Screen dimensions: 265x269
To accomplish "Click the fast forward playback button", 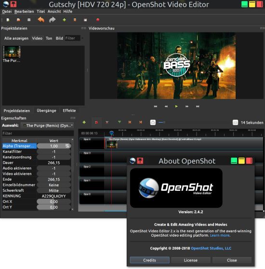I will click(187, 106).
